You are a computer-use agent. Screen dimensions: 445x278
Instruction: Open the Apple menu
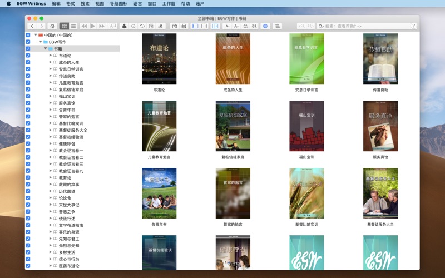[8, 4]
